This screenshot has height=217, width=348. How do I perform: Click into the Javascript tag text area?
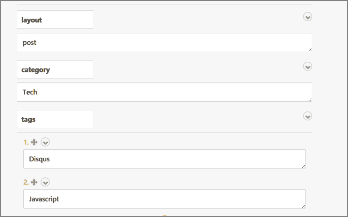point(164,199)
